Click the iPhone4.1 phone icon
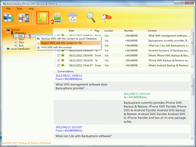This screenshot has width=196, height=147. (12, 33)
